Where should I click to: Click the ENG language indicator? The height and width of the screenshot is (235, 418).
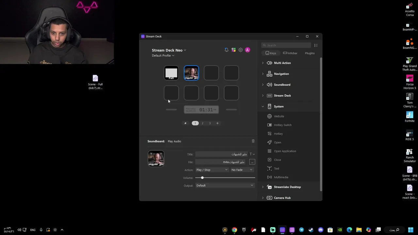(33, 230)
